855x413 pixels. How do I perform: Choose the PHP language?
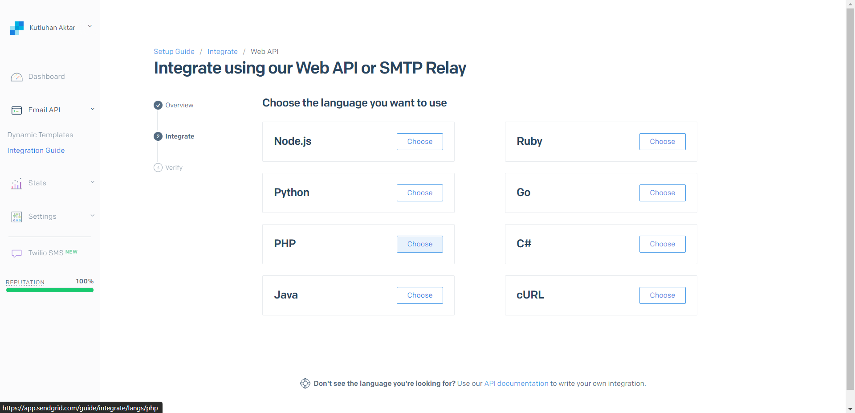[x=419, y=244]
